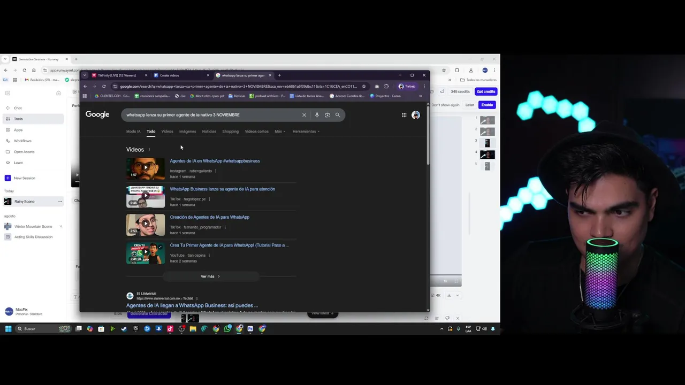Open Chat in Runway sidebar
This screenshot has width=685, height=385.
[32, 108]
